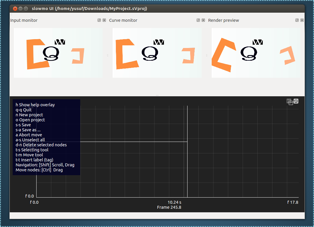The width and height of the screenshot is (314, 227).
Task: Close the slowmo UI window
Action: pos(15,9)
